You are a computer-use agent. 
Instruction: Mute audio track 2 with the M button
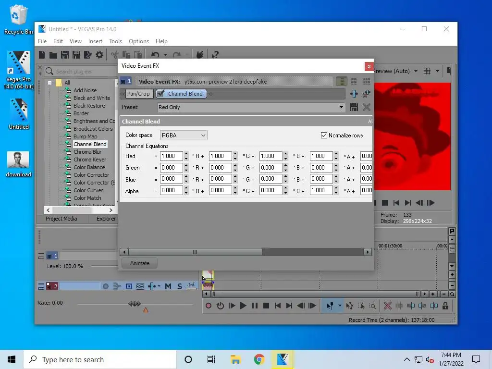(168, 286)
